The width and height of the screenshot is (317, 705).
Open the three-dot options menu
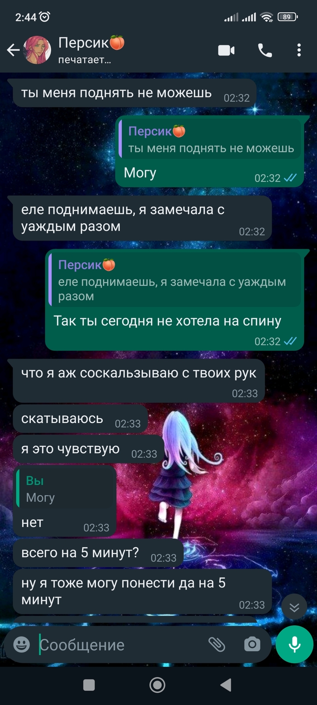(x=299, y=50)
